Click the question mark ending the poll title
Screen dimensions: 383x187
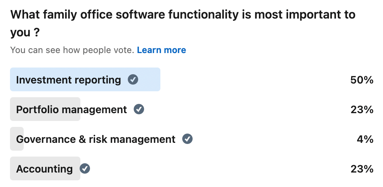pos(36,32)
